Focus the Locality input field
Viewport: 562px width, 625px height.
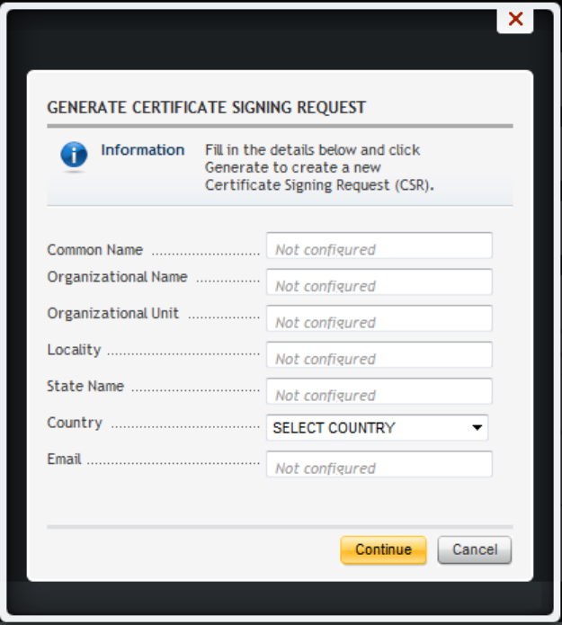pyautogui.click(x=379, y=355)
